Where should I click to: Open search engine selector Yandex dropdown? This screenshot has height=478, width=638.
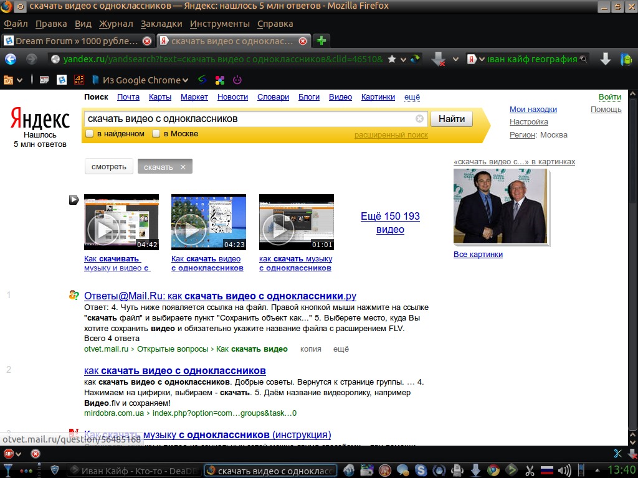[475, 59]
